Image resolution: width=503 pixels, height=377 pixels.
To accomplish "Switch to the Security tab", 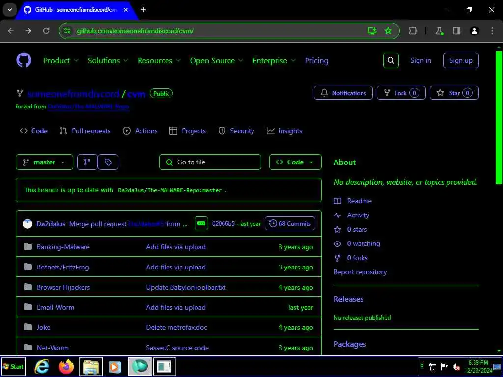I will click(236, 131).
